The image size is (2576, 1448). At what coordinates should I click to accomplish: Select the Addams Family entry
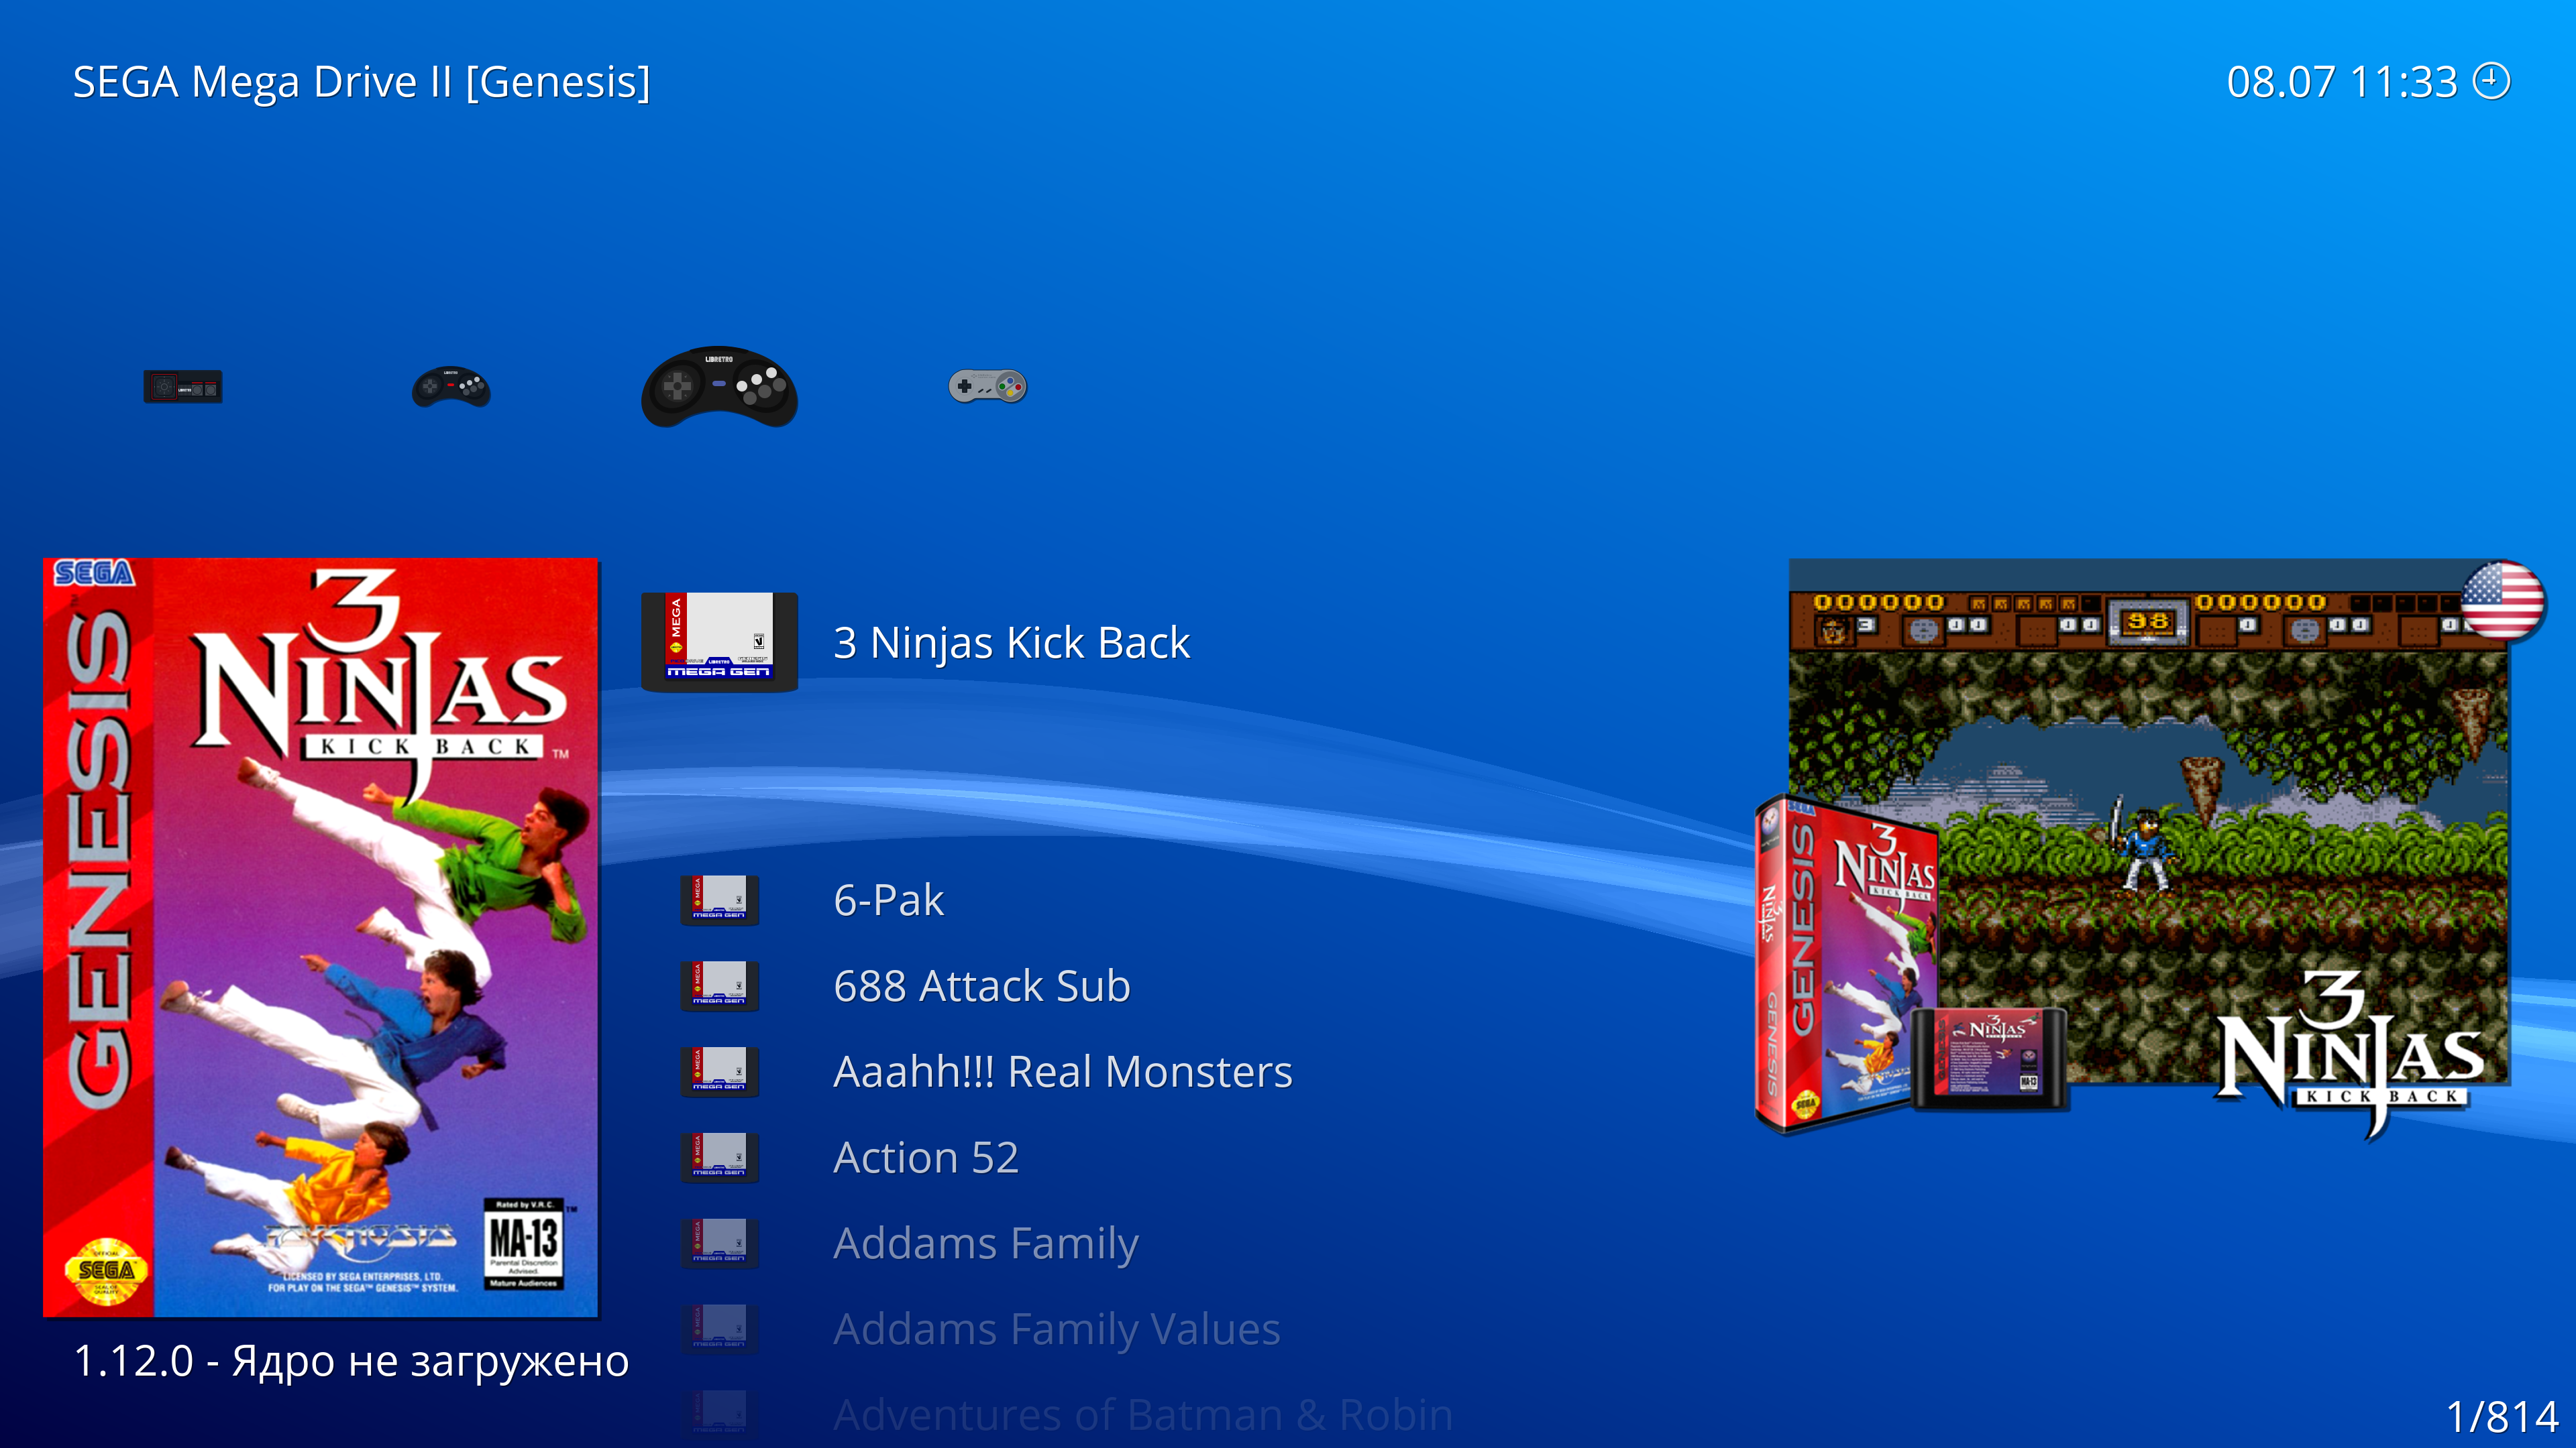click(986, 1245)
